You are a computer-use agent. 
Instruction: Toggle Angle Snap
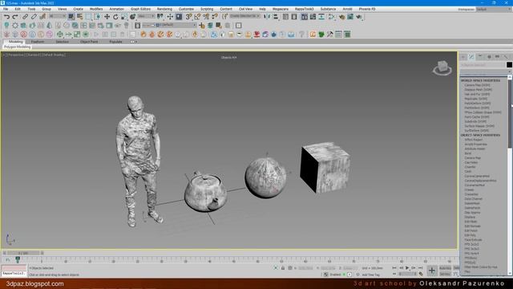pyautogui.click(x=197, y=16)
